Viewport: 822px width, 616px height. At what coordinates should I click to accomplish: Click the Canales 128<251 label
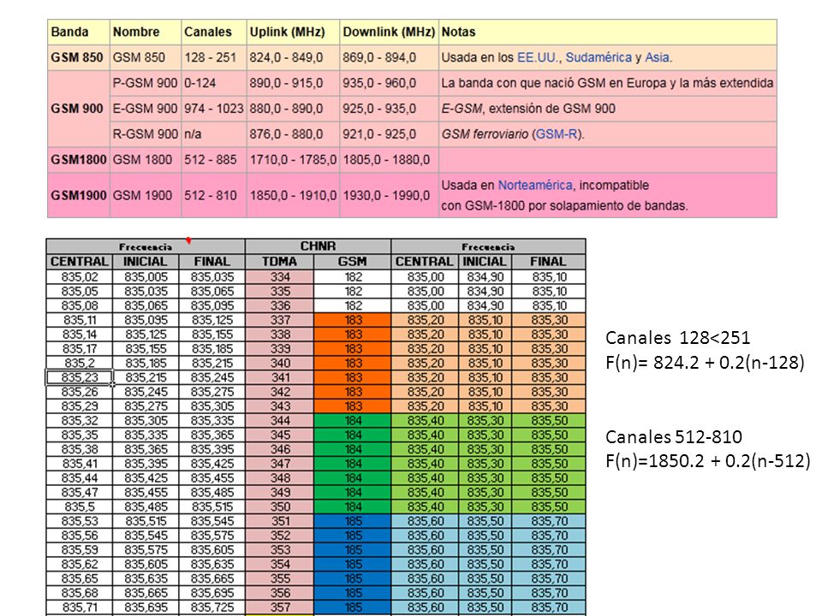pos(678,338)
